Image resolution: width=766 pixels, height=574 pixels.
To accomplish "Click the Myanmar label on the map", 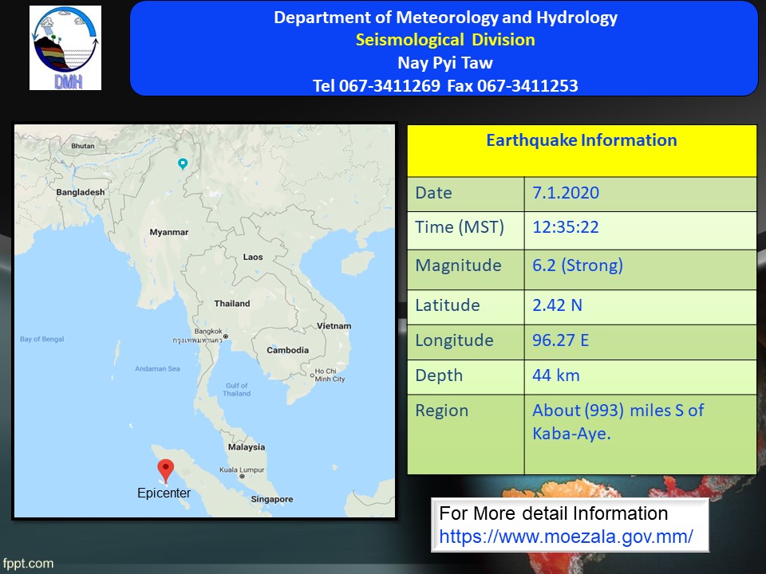I will pyautogui.click(x=169, y=232).
